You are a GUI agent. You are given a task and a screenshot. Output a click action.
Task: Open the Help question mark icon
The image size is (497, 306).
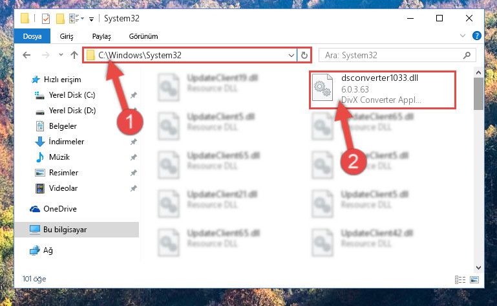476,36
